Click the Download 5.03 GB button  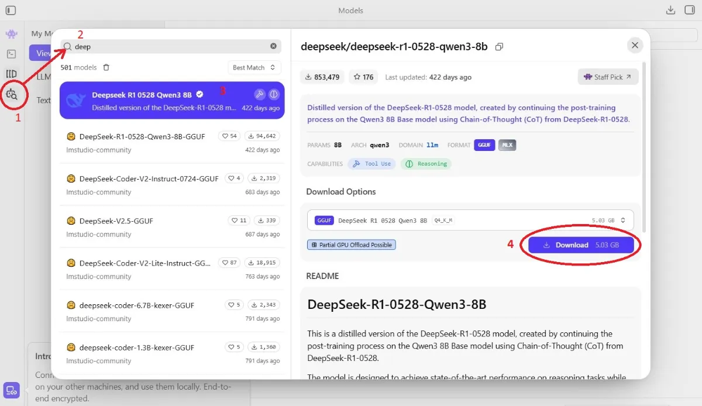(581, 245)
